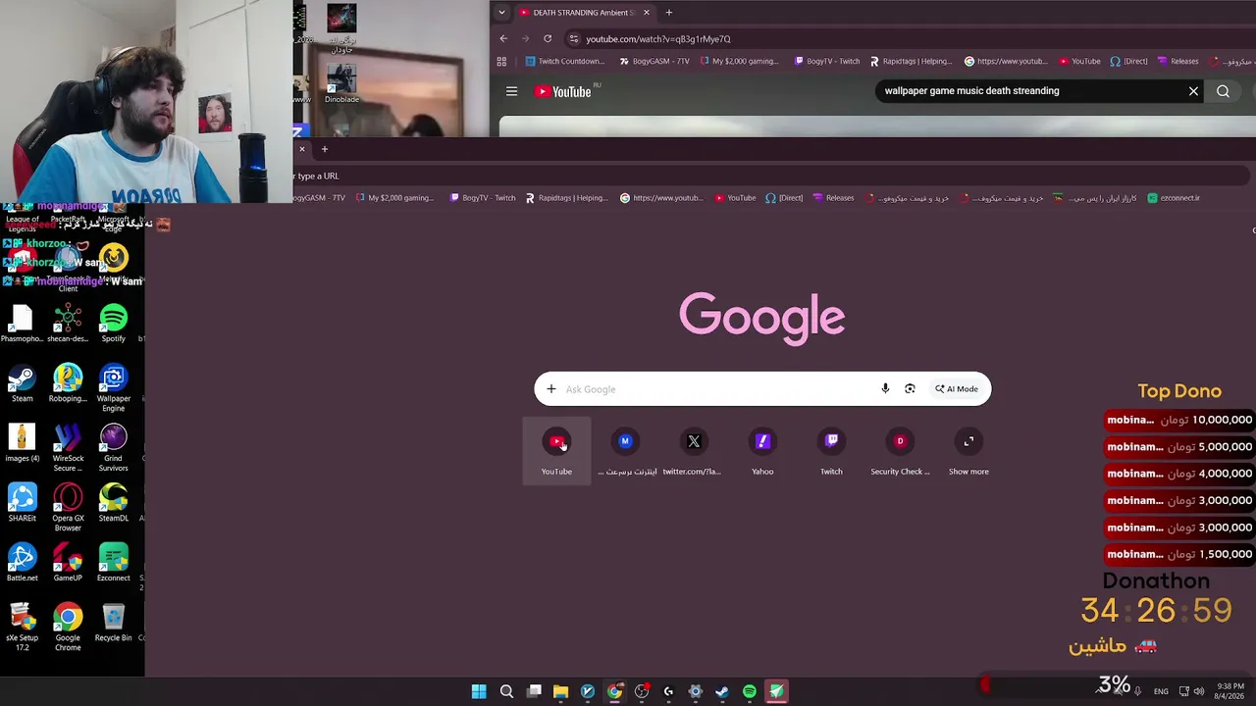Image resolution: width=1256 pixels, height=706 pixels.
Task: Open the [Direct] bookmark in YouTube window
Action: click(x=1128, y=62)
